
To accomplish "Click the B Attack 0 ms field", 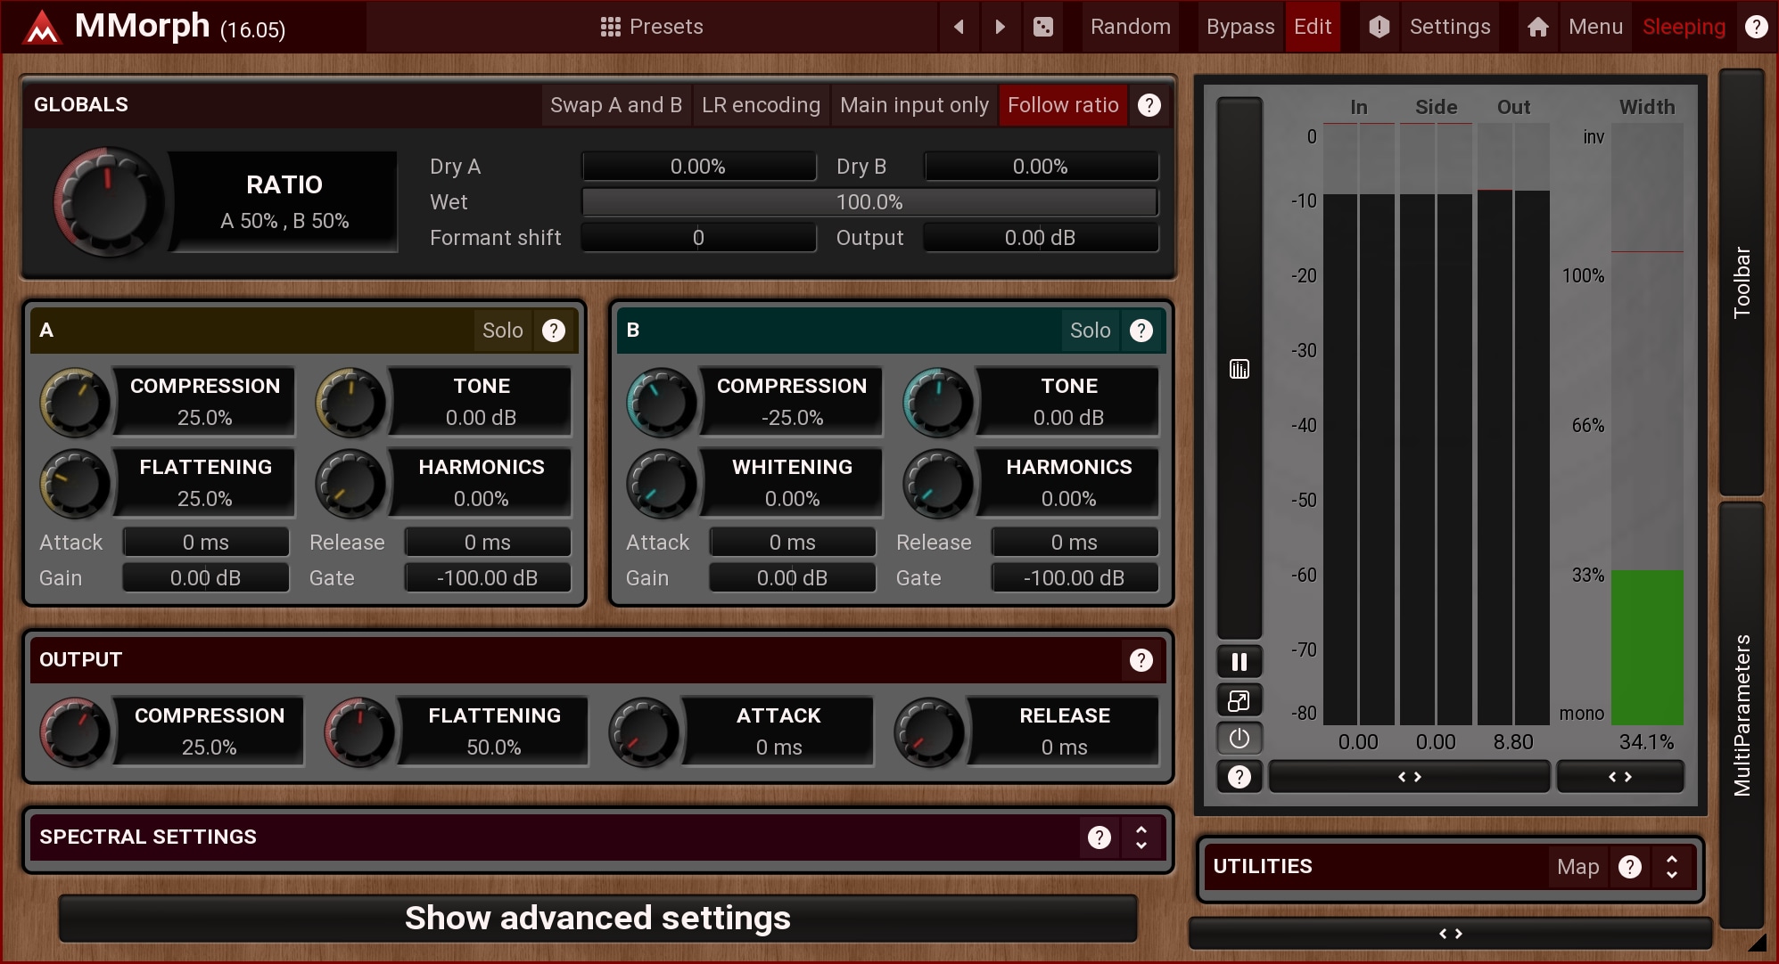I will (x=793, y=543).
